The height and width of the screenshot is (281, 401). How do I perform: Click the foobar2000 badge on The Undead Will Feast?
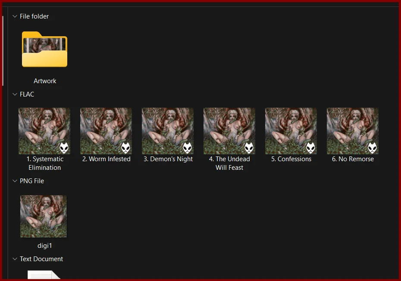point(249,148)
